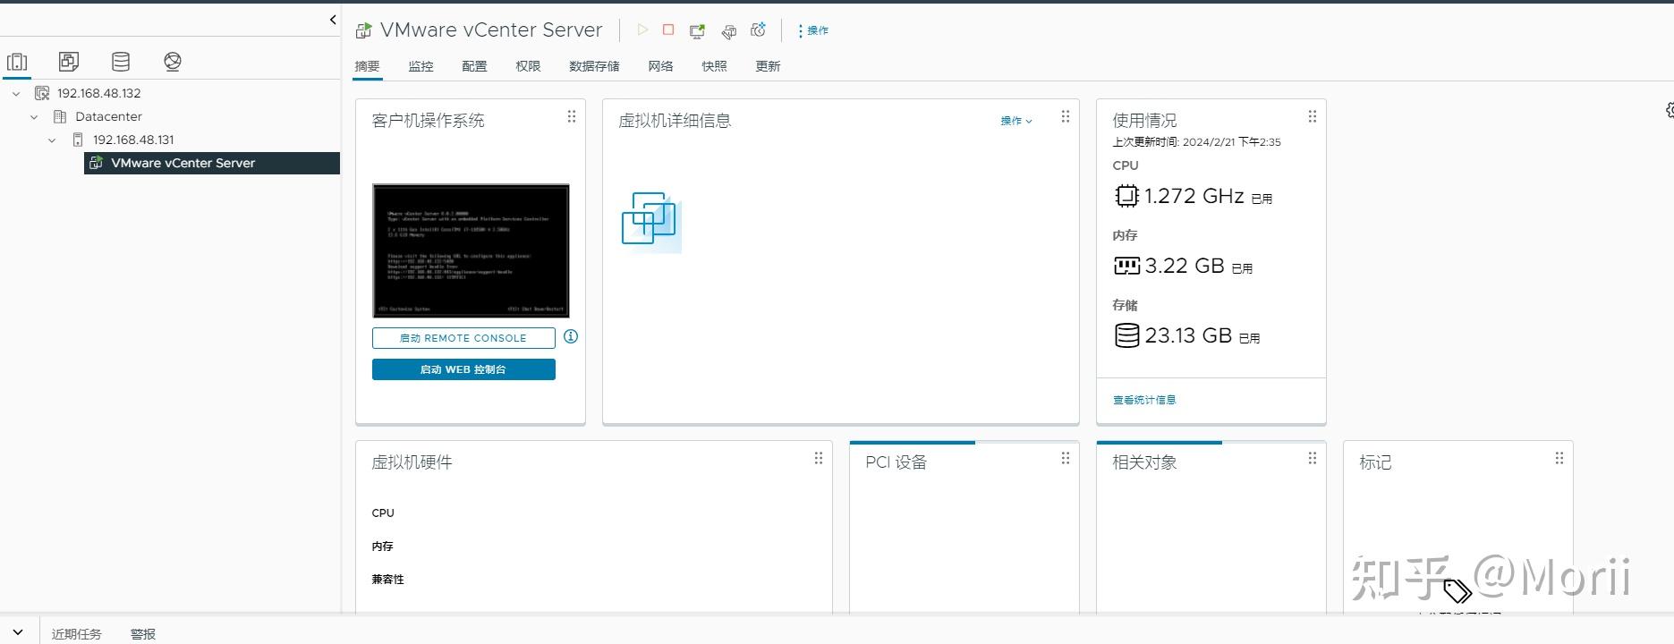The height and width of the screenshot is (644, 1674).
Task: Click the drag handle on 标记 card
Action: (1559, 459)
